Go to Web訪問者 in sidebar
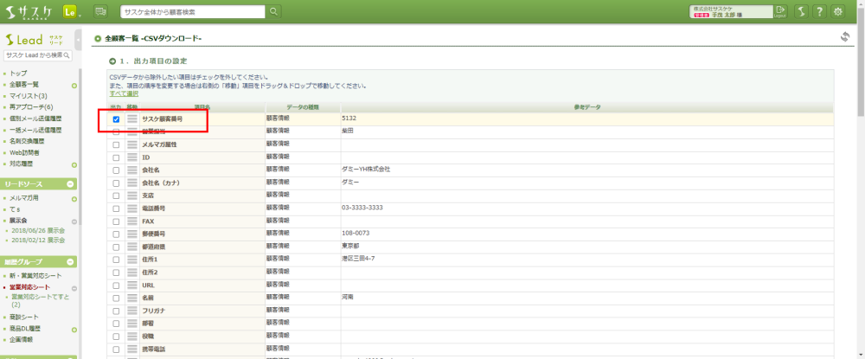 coord(26,151)
